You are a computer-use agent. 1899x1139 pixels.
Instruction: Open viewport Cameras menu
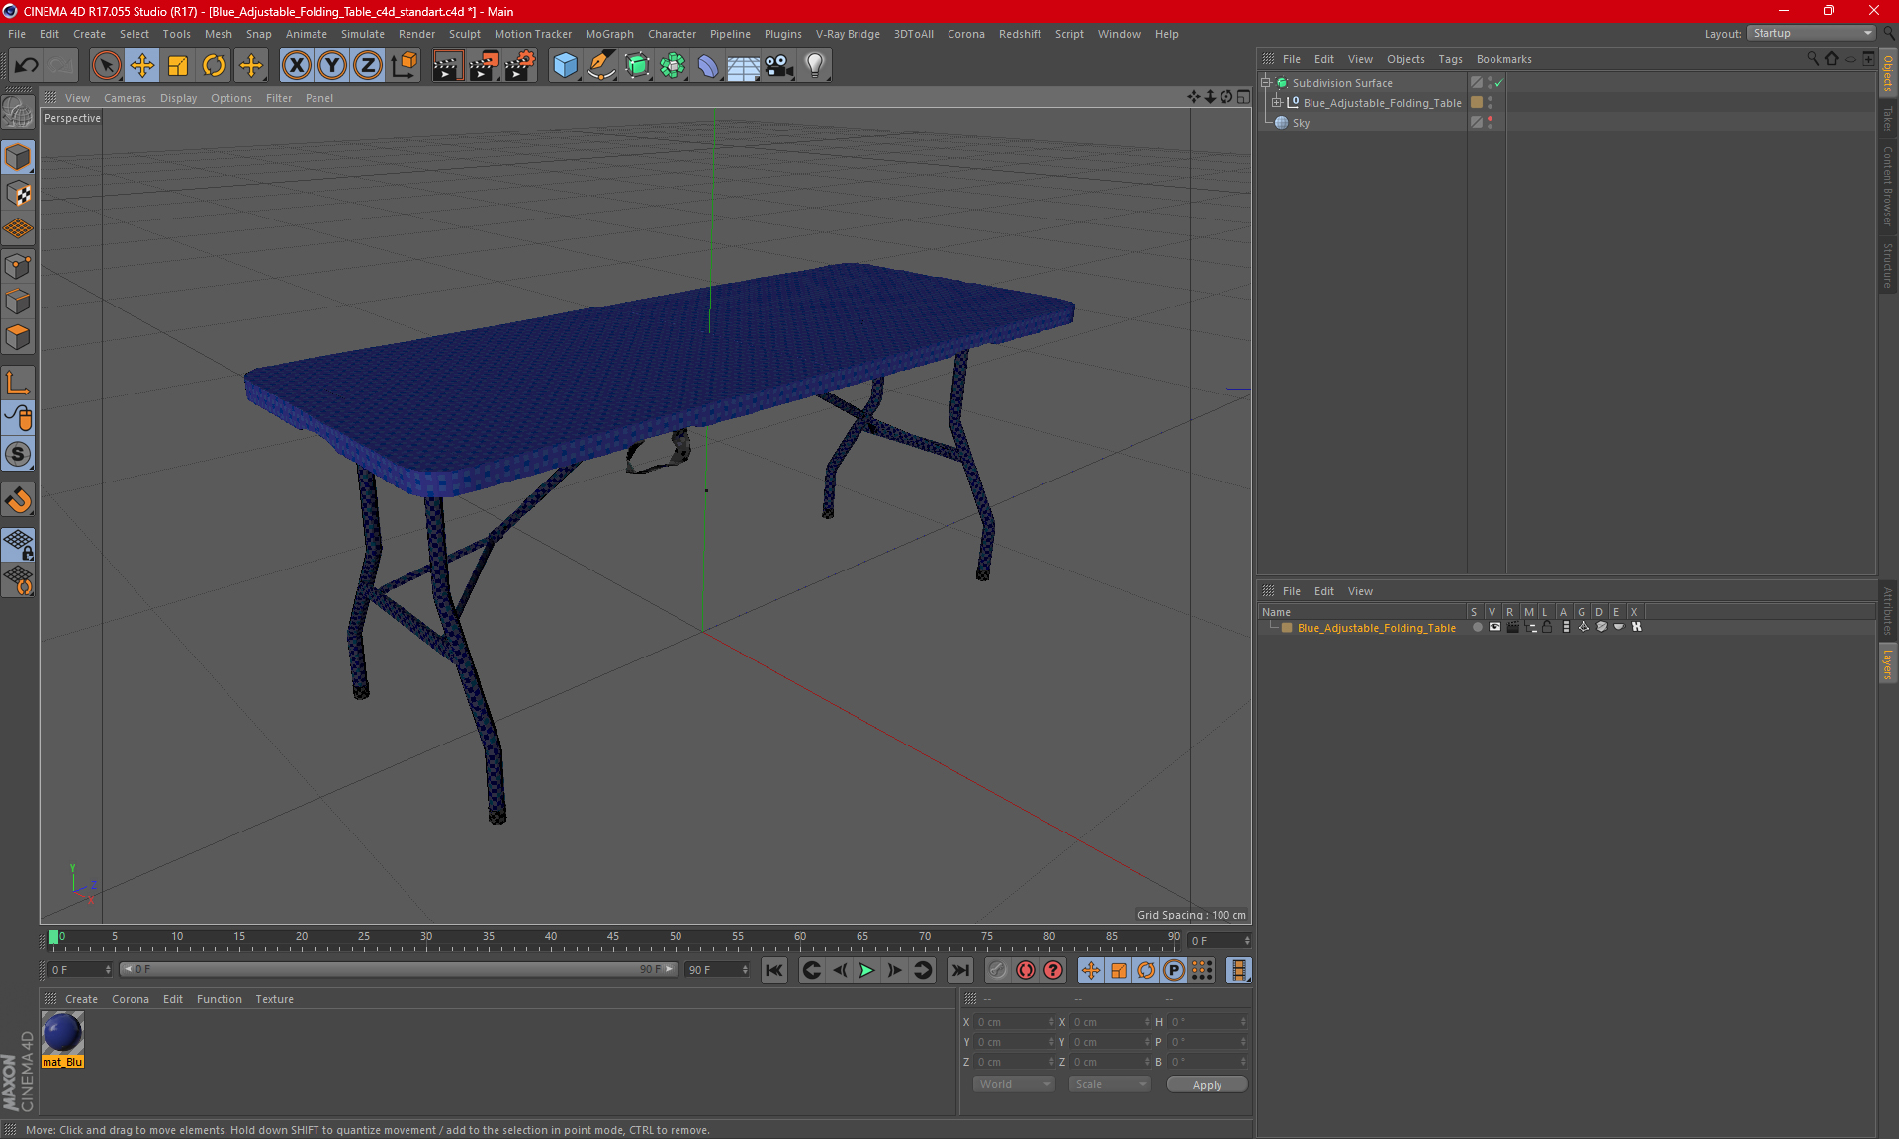125,98
